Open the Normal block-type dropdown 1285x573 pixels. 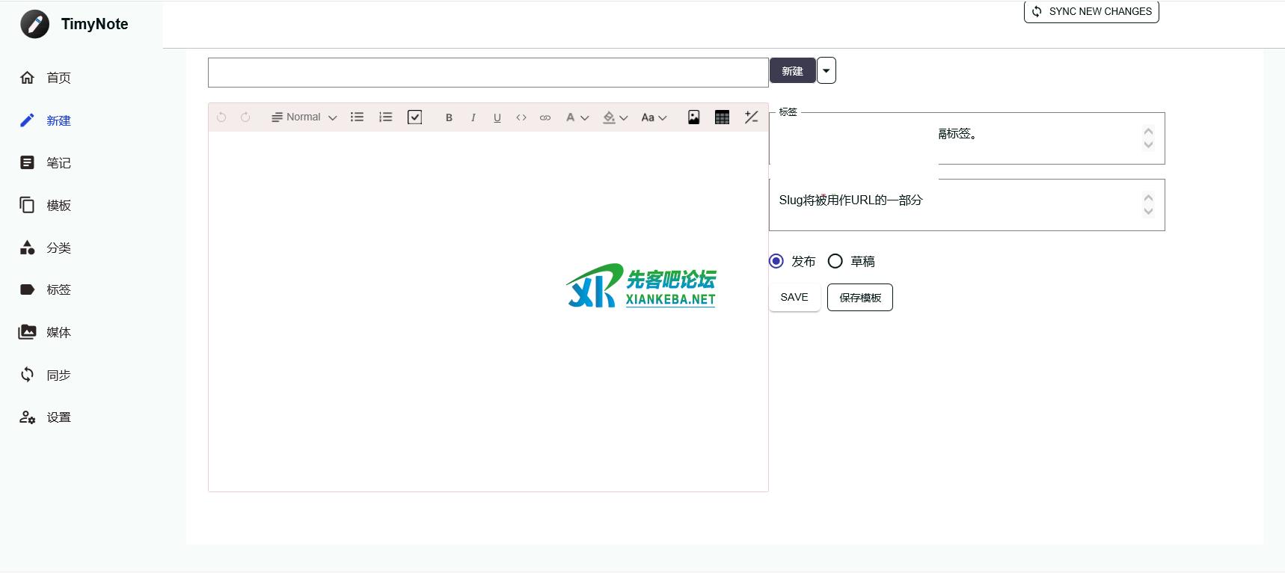tap(304, 117)
